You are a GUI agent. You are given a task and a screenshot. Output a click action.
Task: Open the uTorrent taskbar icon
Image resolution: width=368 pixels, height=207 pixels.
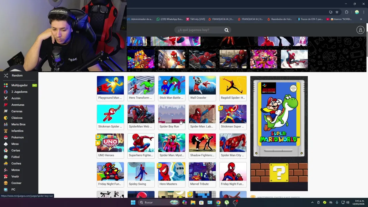[227, 202]
